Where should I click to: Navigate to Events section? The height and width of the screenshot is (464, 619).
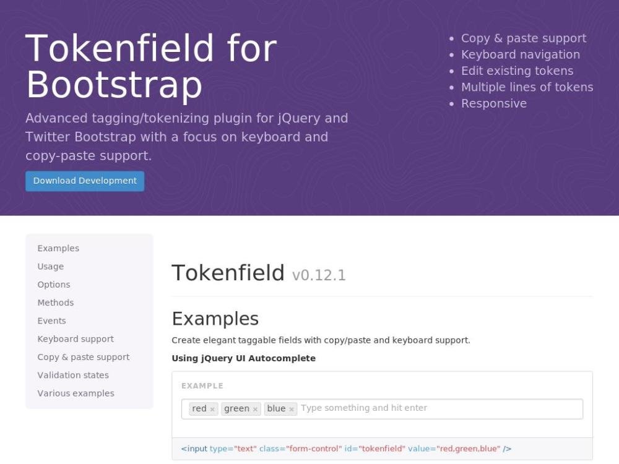(51, 321)
